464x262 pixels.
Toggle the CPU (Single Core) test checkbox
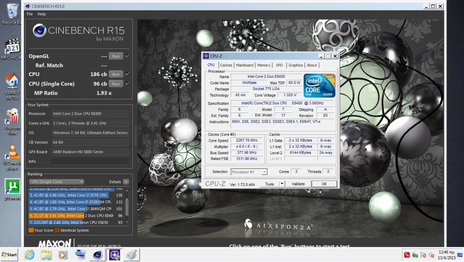click(x=127, y=83)
